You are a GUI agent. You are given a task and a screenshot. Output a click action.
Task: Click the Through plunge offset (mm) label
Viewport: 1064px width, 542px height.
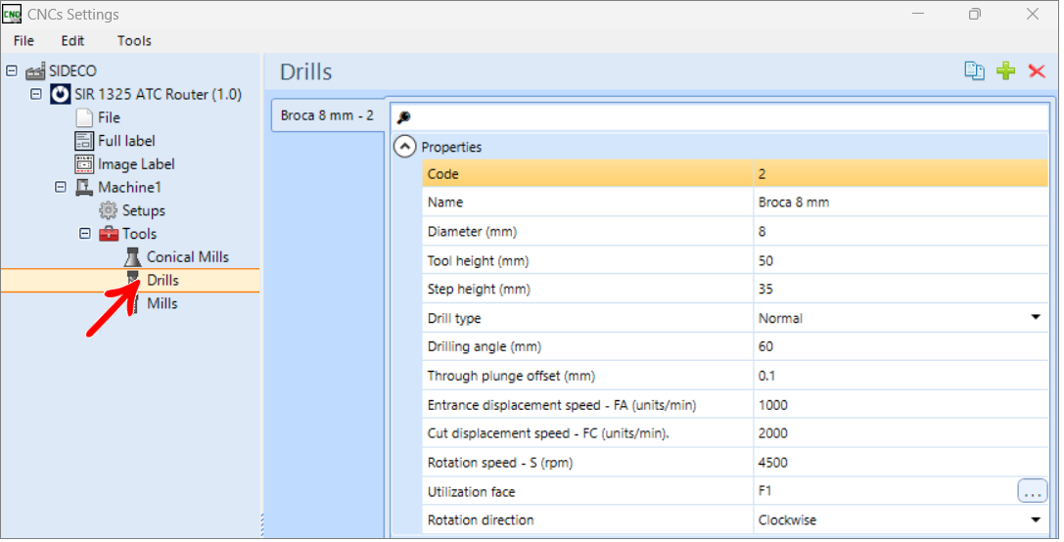click(x=511, y=376)
